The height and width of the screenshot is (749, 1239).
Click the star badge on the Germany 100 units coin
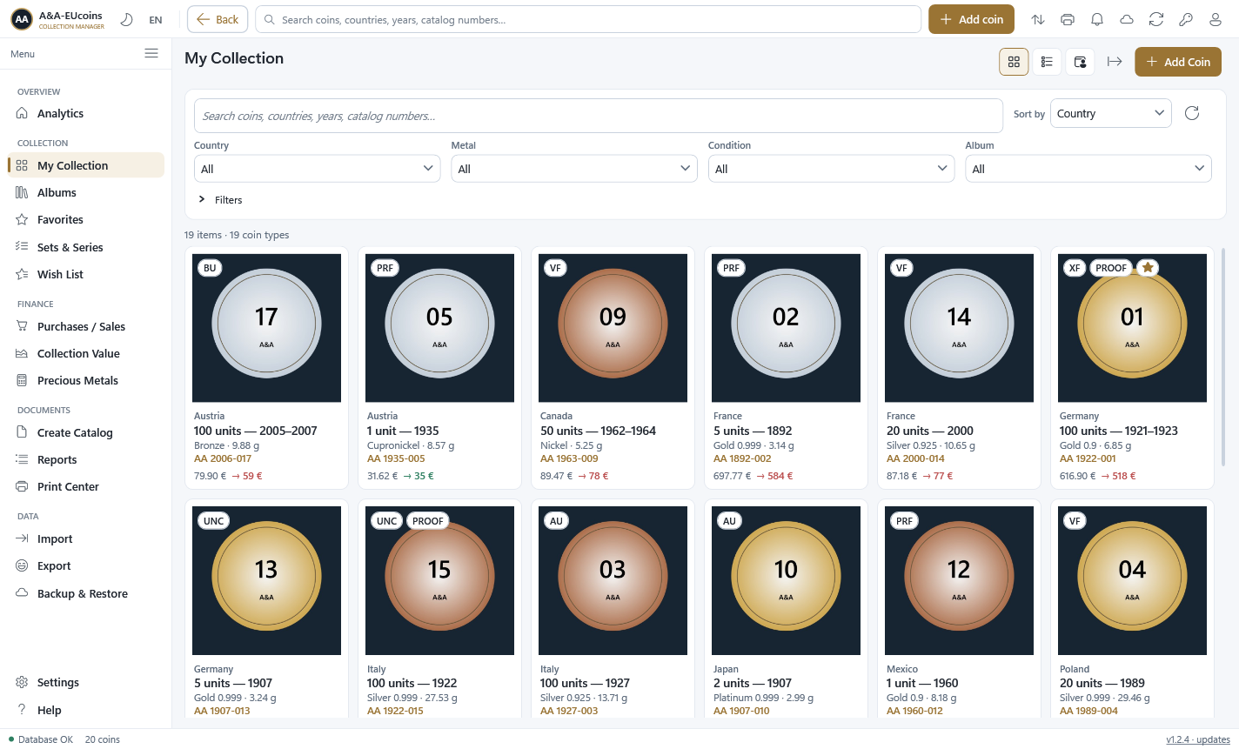1148,268
